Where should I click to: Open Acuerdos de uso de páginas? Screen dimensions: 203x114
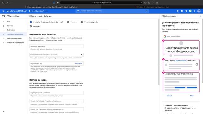point(15,43)
